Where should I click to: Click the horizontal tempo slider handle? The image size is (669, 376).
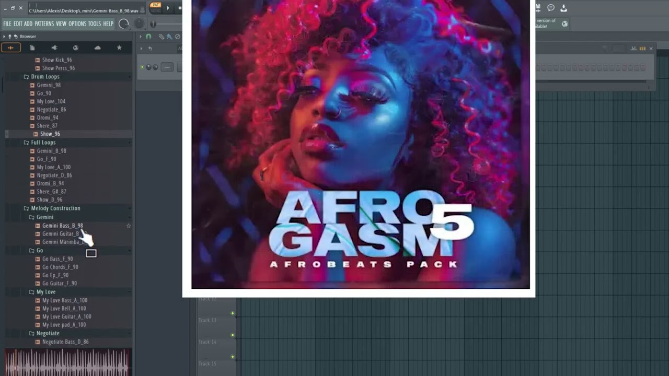click(x=153, y=24)
